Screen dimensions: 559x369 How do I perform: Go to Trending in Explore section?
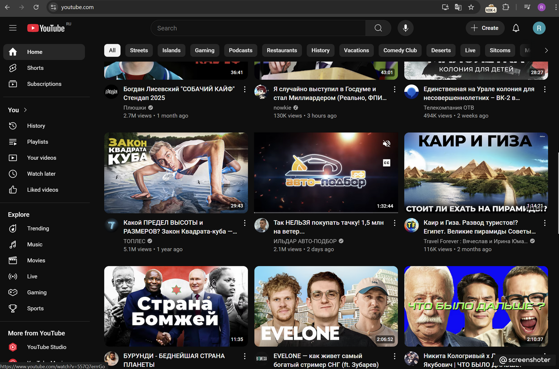tap(38, 229)
